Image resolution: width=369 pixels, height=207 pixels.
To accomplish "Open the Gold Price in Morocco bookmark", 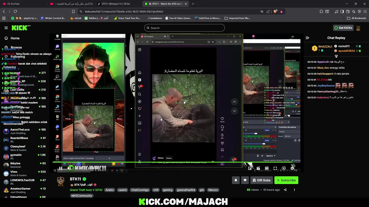I will [208, 18].
